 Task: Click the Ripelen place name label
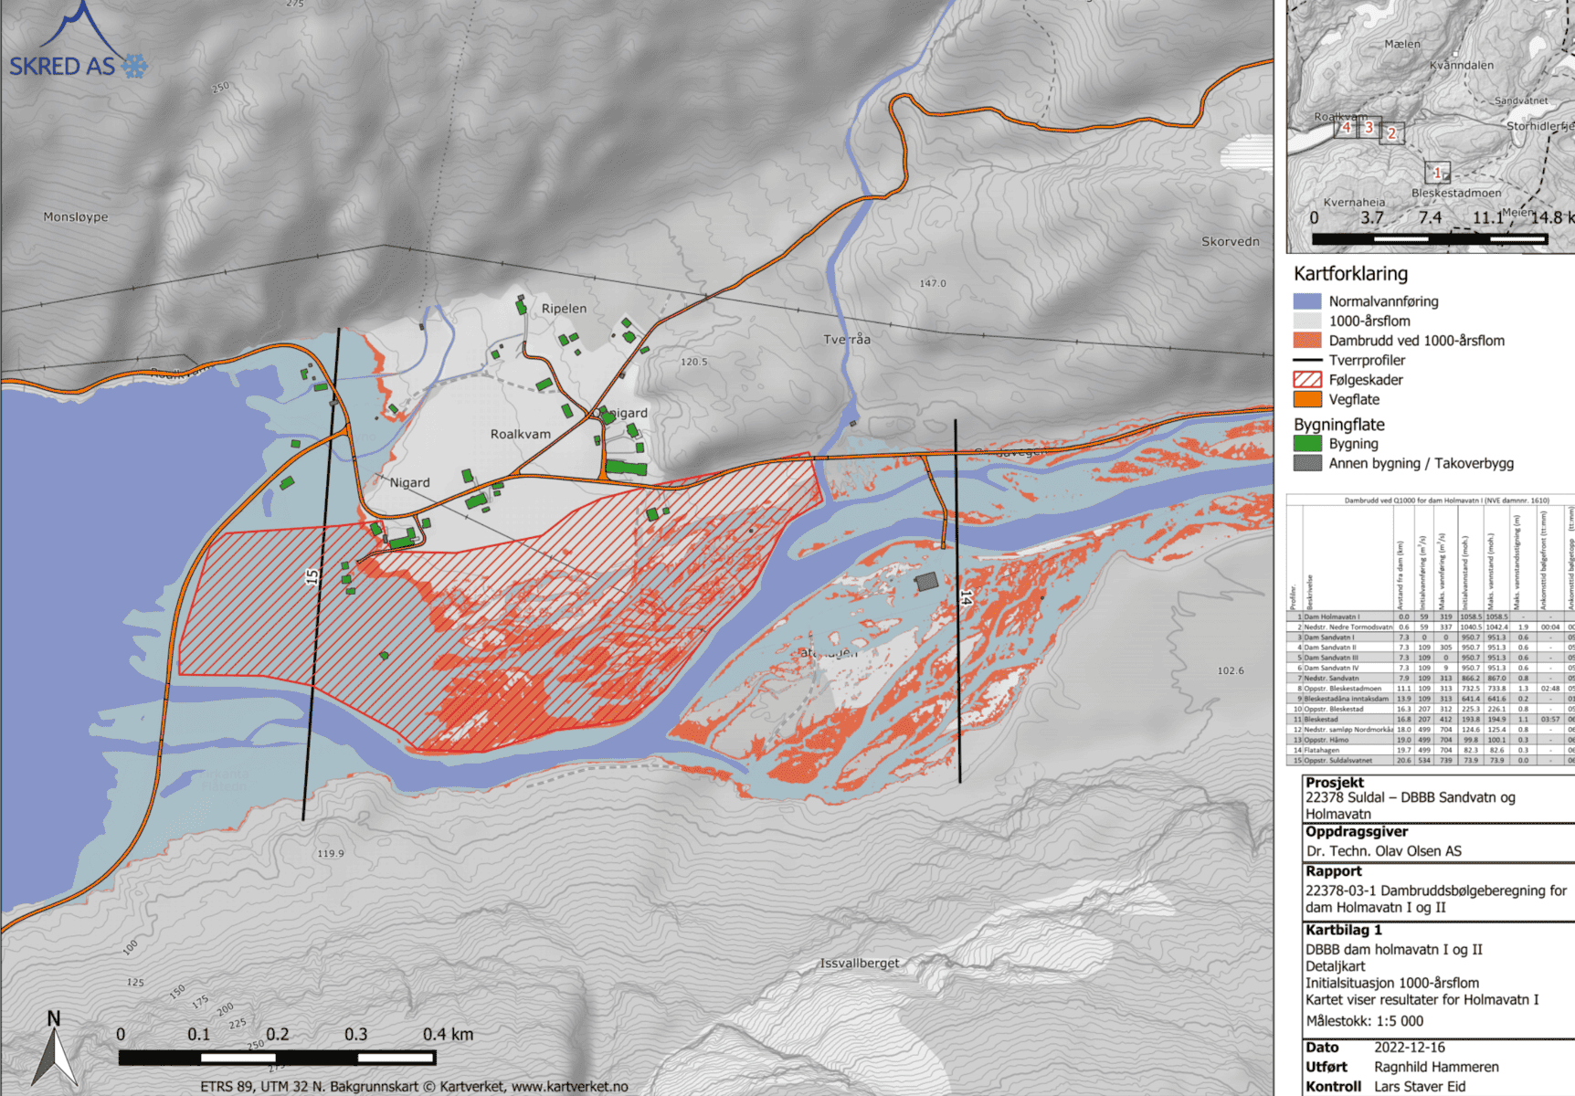click(564, 309)
